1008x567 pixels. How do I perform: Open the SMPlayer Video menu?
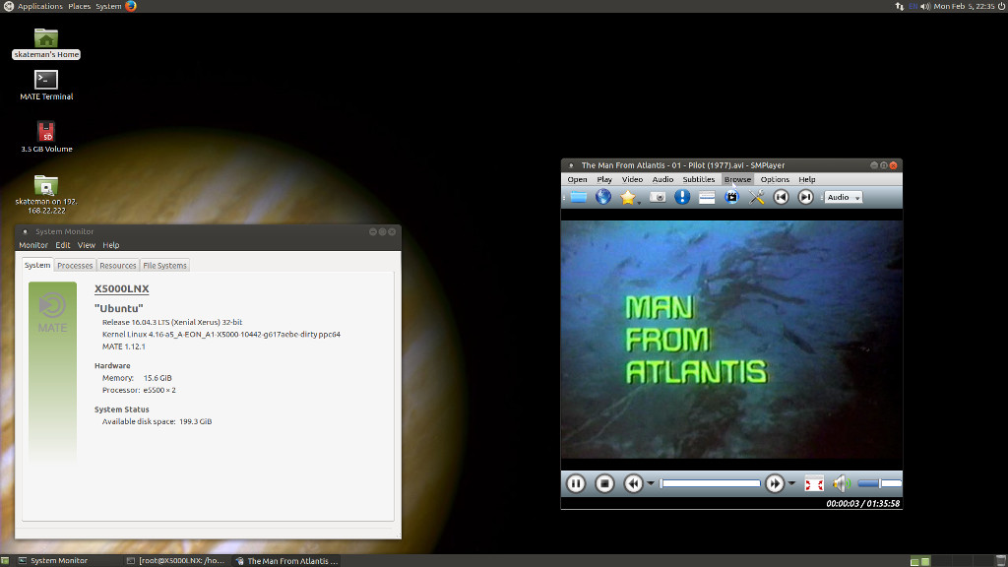coord(632,179)
